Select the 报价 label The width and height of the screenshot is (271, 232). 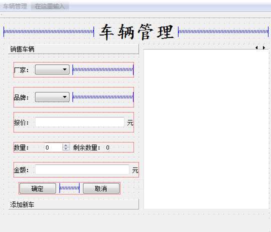click(21, 122)
